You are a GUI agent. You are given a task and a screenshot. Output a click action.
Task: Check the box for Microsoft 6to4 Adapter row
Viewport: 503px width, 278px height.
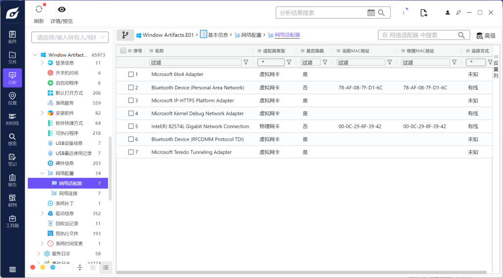(x=131, y=75)
